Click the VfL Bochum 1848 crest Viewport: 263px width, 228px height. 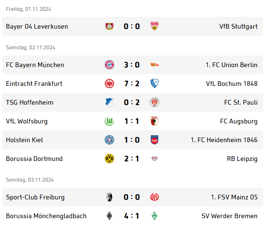tap(155, 84)
